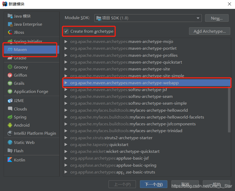Viewport: 235px width, 191px height.
Task: Select Kotlin module type
Action: click(x=32, y=160)
